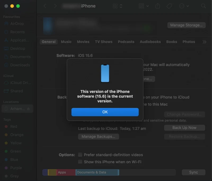Select the Arham iPhone device in Locations
Screen dimensions: 212x181
tap(17, 109)
